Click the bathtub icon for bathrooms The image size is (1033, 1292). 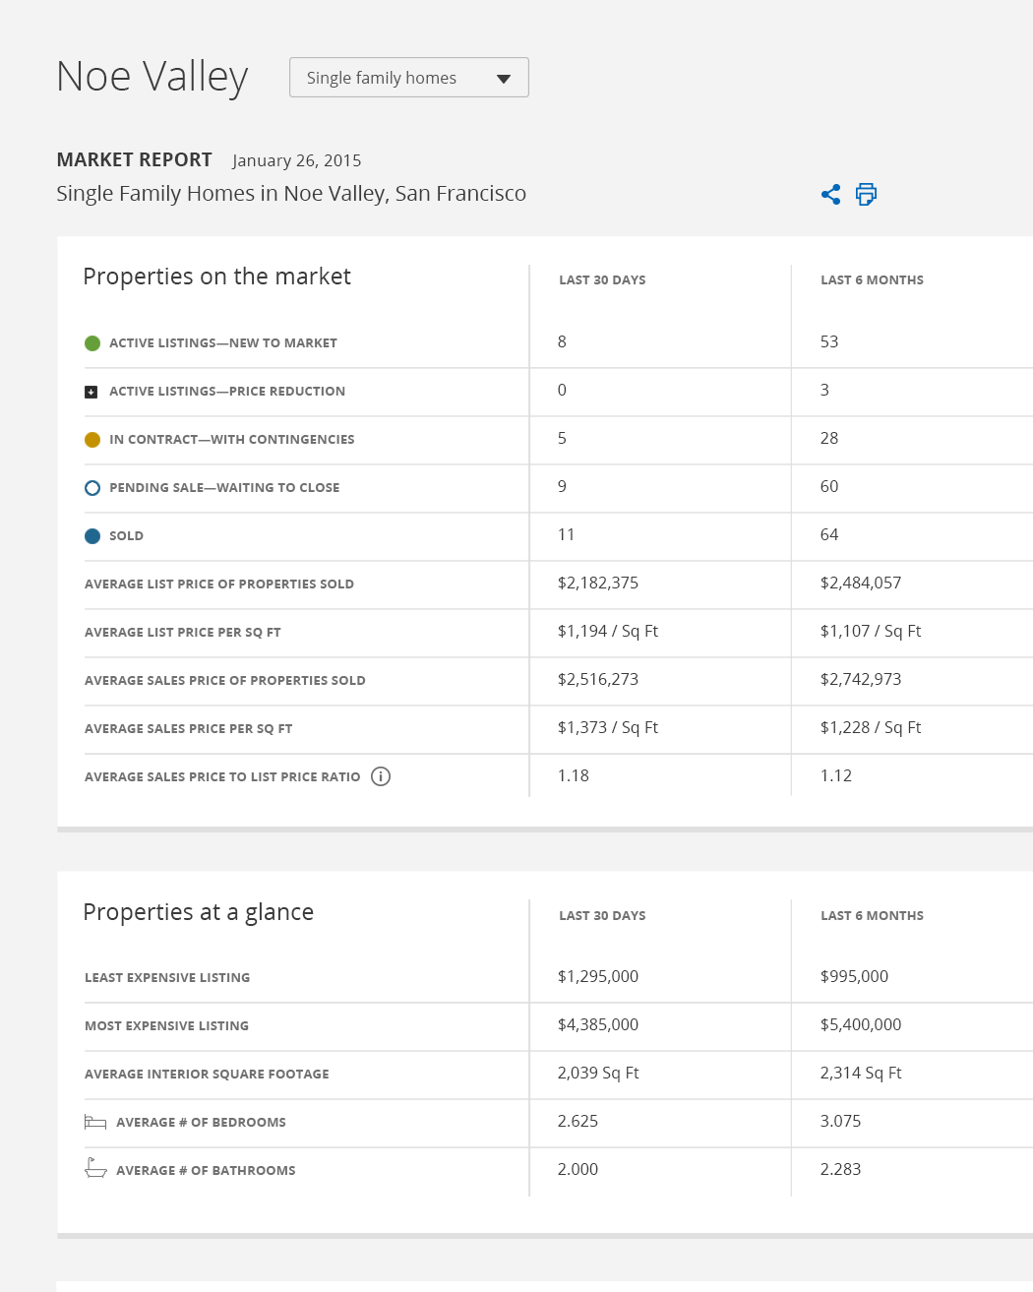(95, 1169)
